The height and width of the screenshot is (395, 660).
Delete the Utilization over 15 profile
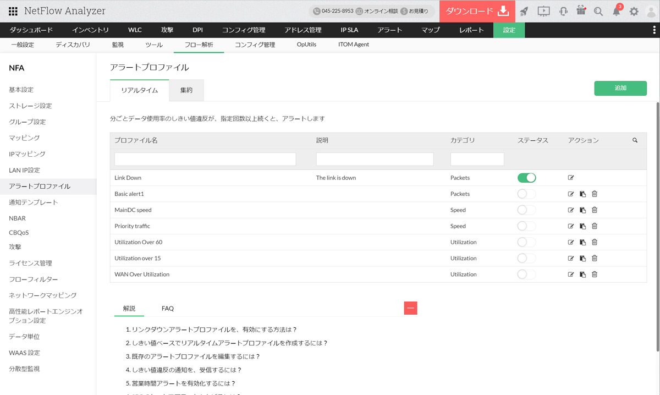click(595, 258)
